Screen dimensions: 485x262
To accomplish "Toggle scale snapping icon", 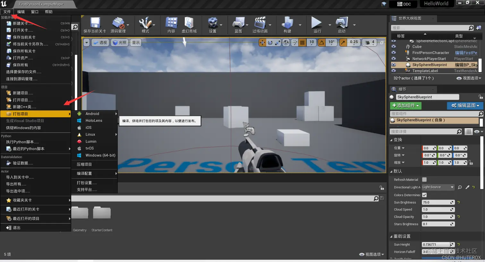I will [x=343, y=43].
